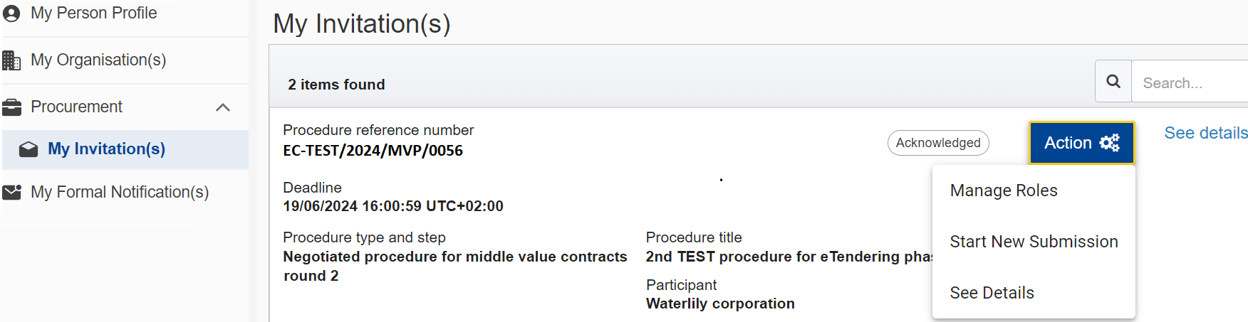Select Start New Submission menu entry
The width and height of the screenshot is (1248, 322).
[1034, 242]
